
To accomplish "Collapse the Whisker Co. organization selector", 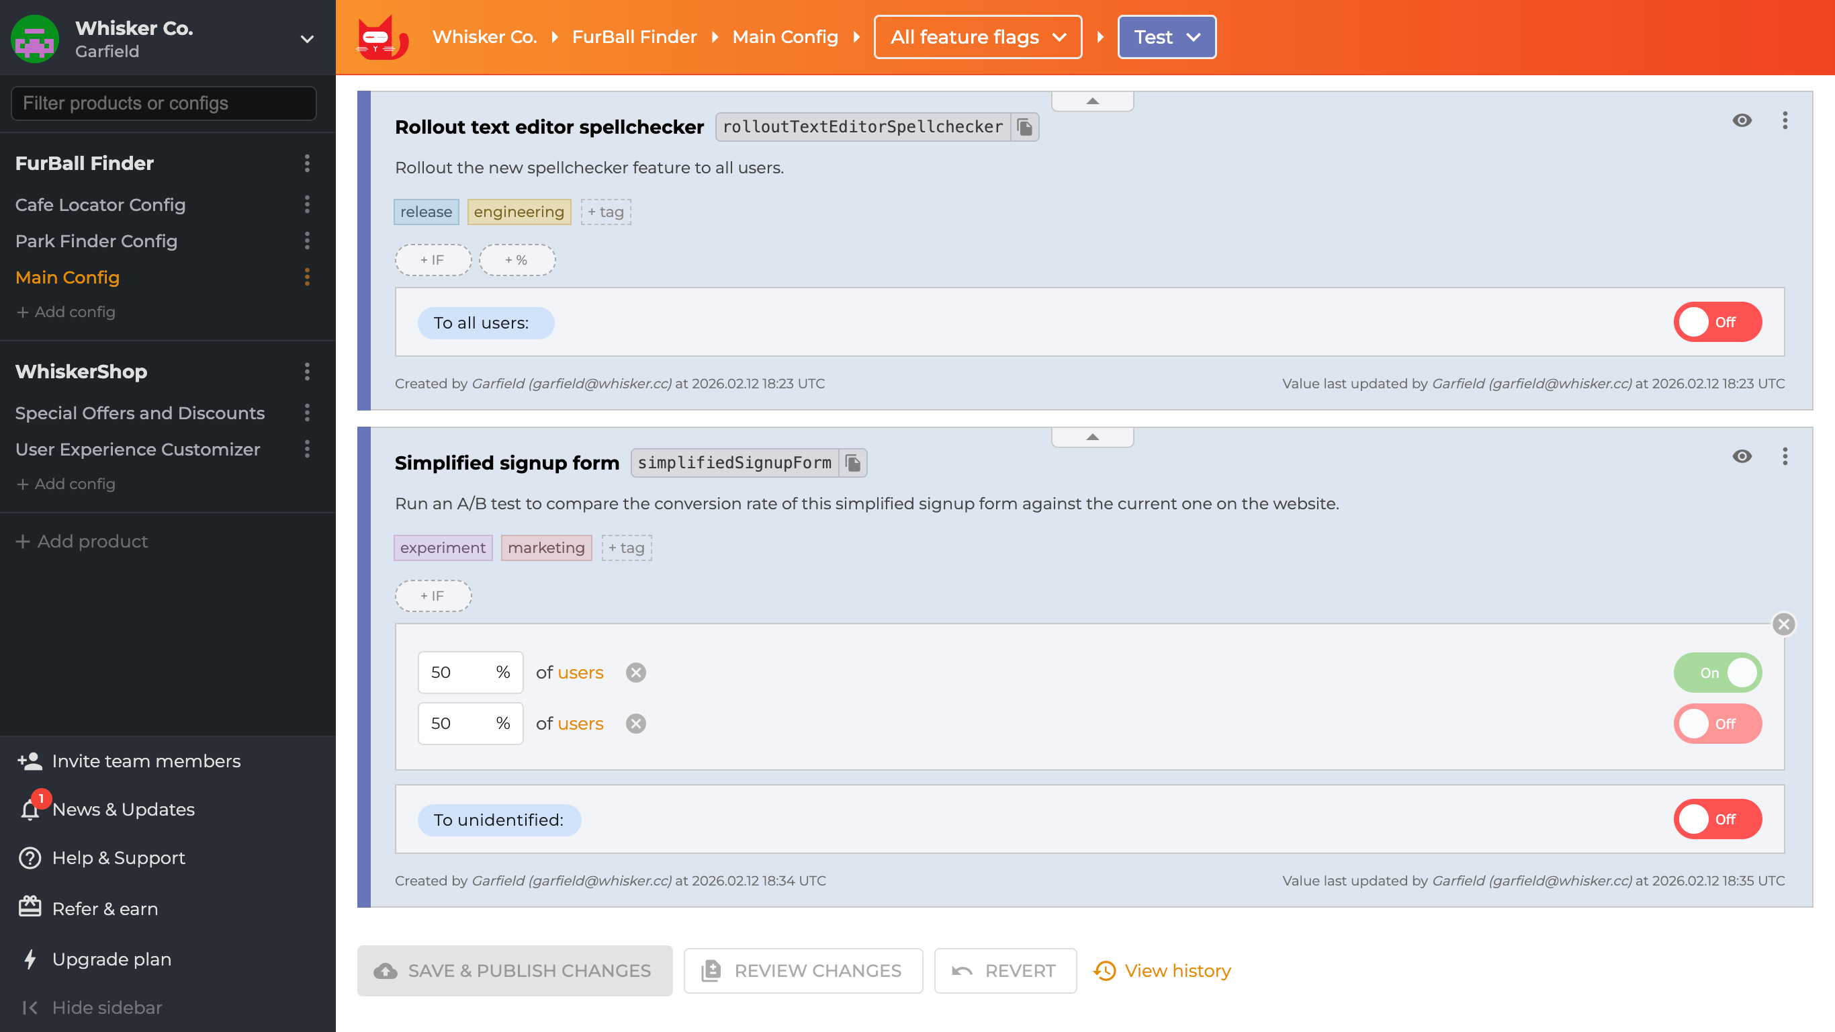I will pyautogui.click(x=306, y=39).
